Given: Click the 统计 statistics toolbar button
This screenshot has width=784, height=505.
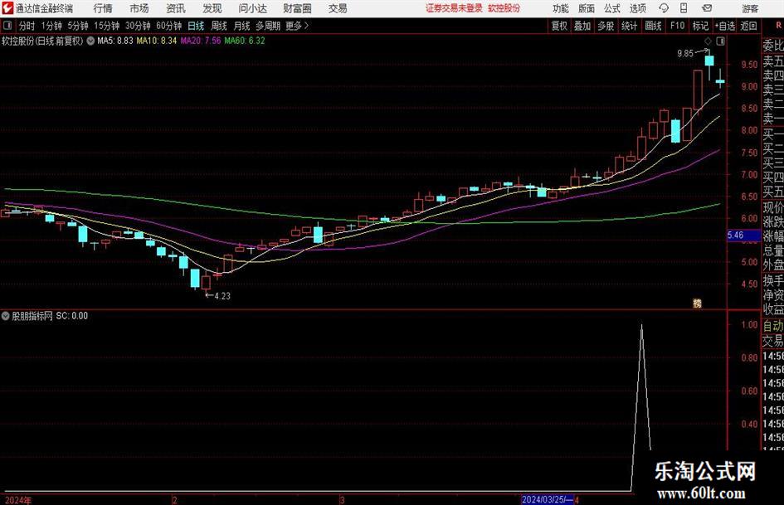Looking at the screenshot, I should 630,26.
